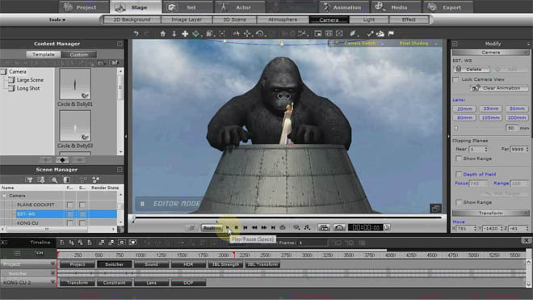
Task: Jump to the start frame
Action: 245,227
